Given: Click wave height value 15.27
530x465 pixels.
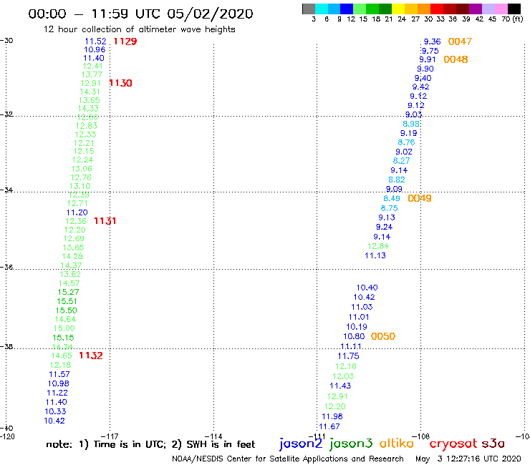Looking at the screenshot, I should click(68, 292).
